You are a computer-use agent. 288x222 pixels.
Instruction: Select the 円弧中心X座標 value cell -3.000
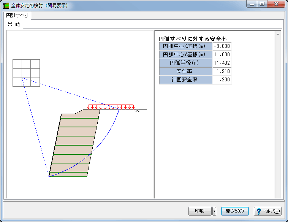coord(222,46)
